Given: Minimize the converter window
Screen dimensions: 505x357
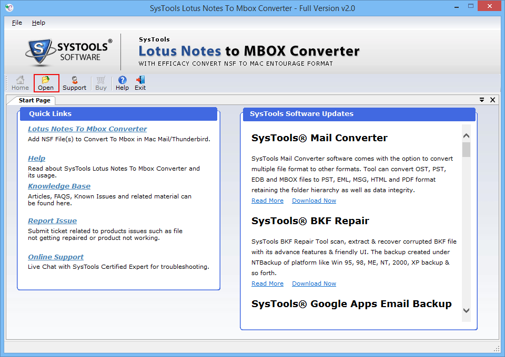Looking at the screenshot, I should tap(457, 7).
